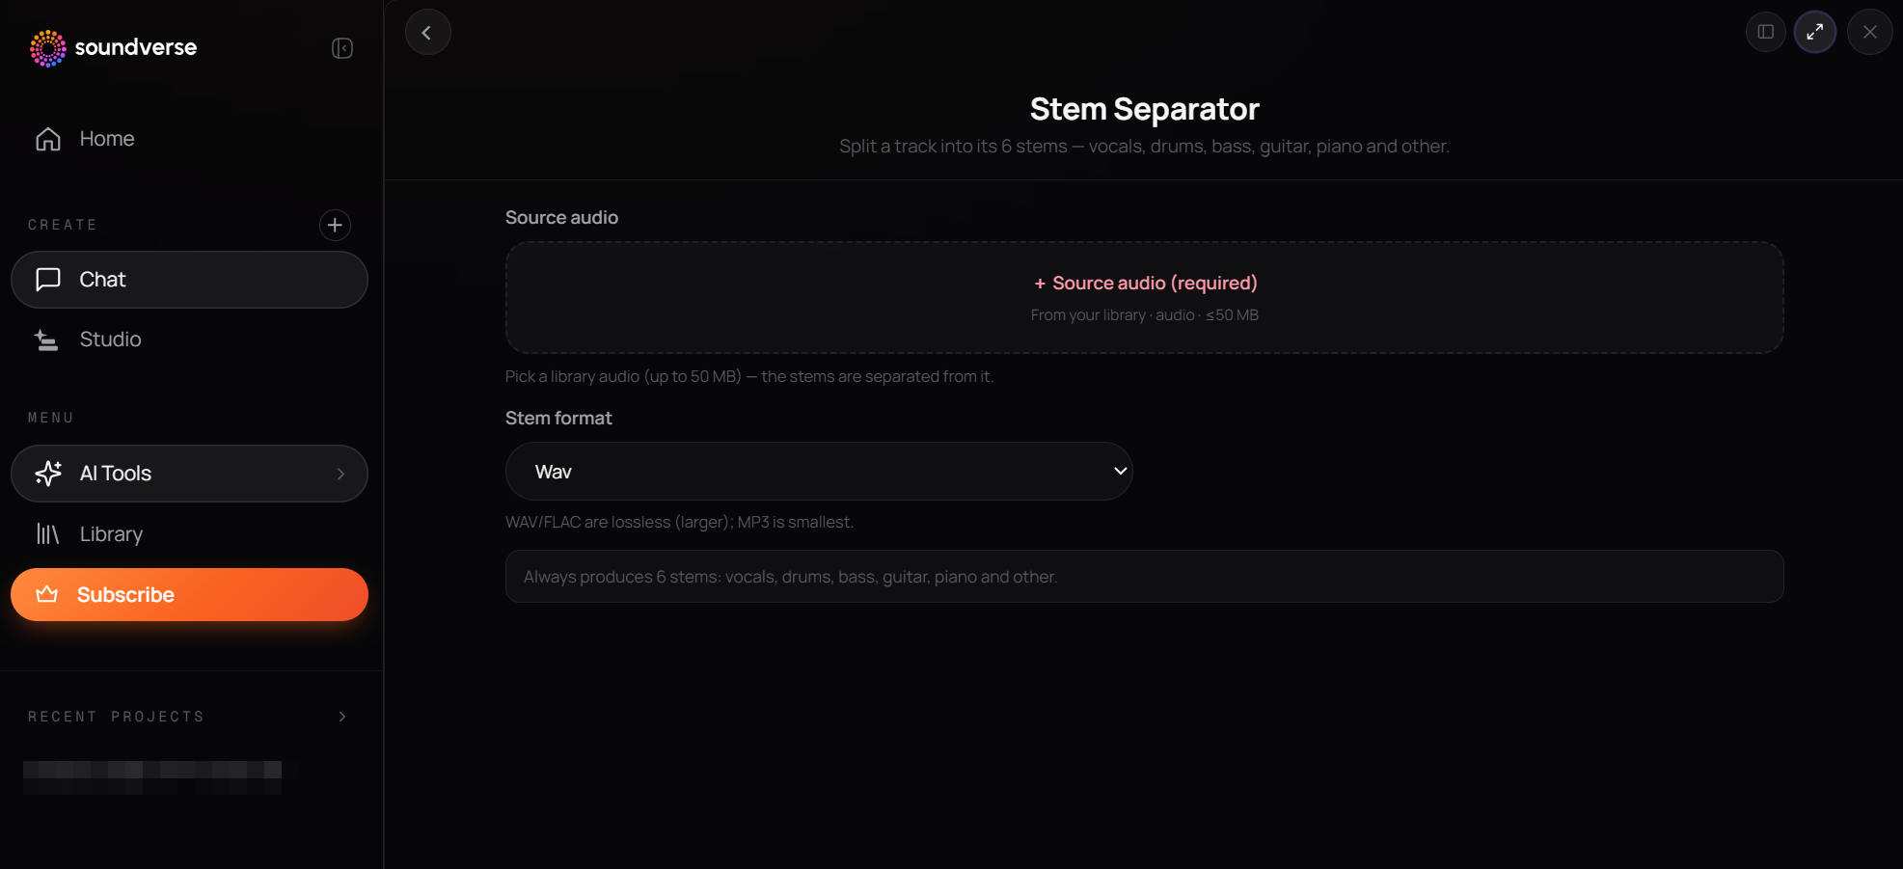Viewport: 1903px width, 869px height.
Task: Open the blurred recent project entry
Action: click(x=152, y=777)
